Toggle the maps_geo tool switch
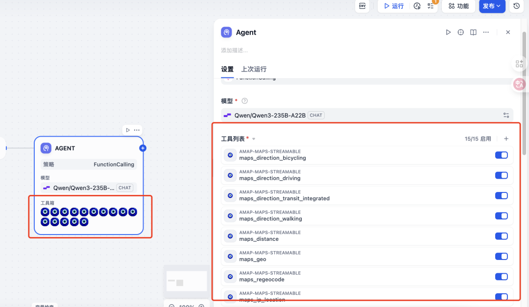This screenshot has width=529, height=307. 502,257
